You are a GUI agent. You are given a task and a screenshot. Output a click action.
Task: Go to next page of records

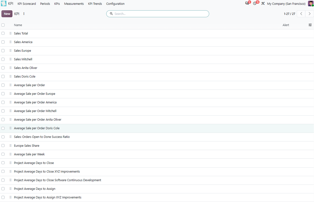click(309, 14)
